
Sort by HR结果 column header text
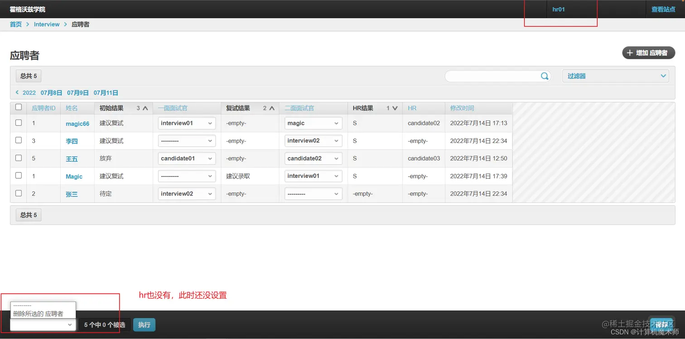(363, 108)
